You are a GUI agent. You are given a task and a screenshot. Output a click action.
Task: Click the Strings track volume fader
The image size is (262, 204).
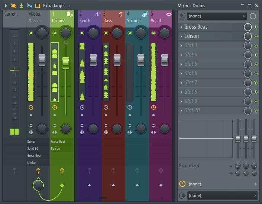[141, 60]
